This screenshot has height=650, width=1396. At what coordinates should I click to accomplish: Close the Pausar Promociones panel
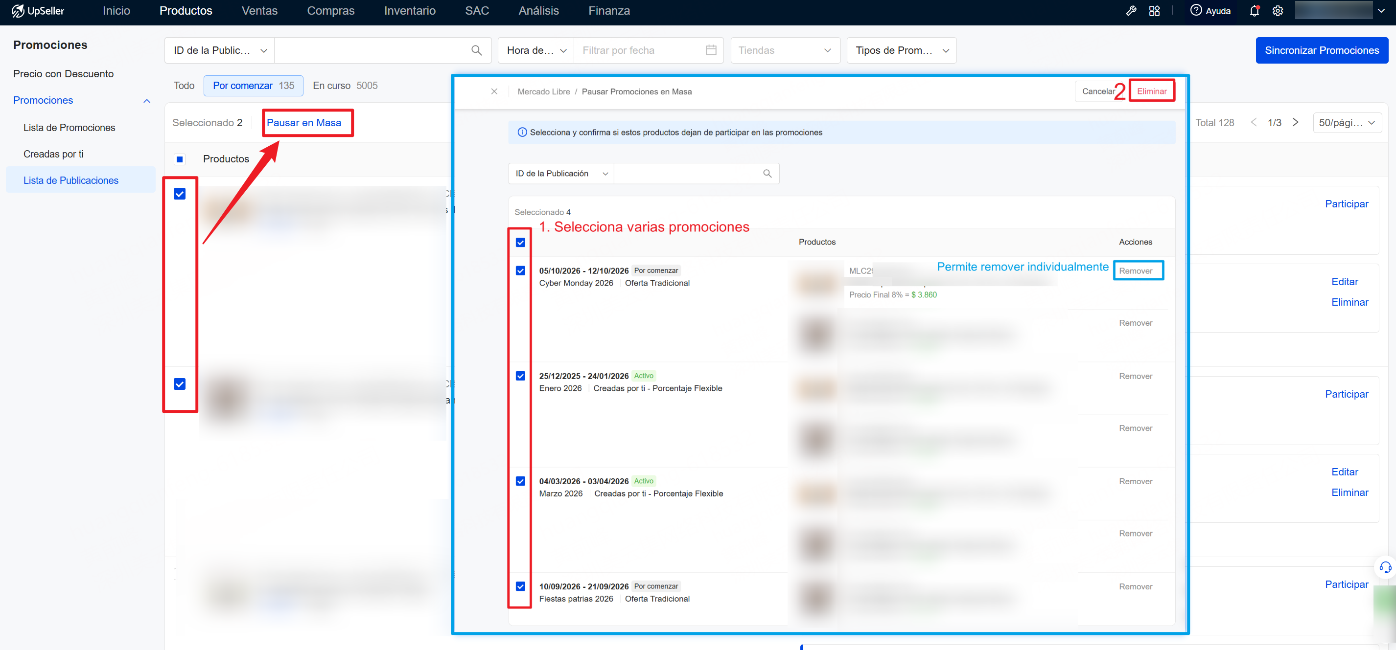click(x=494, y=91)
